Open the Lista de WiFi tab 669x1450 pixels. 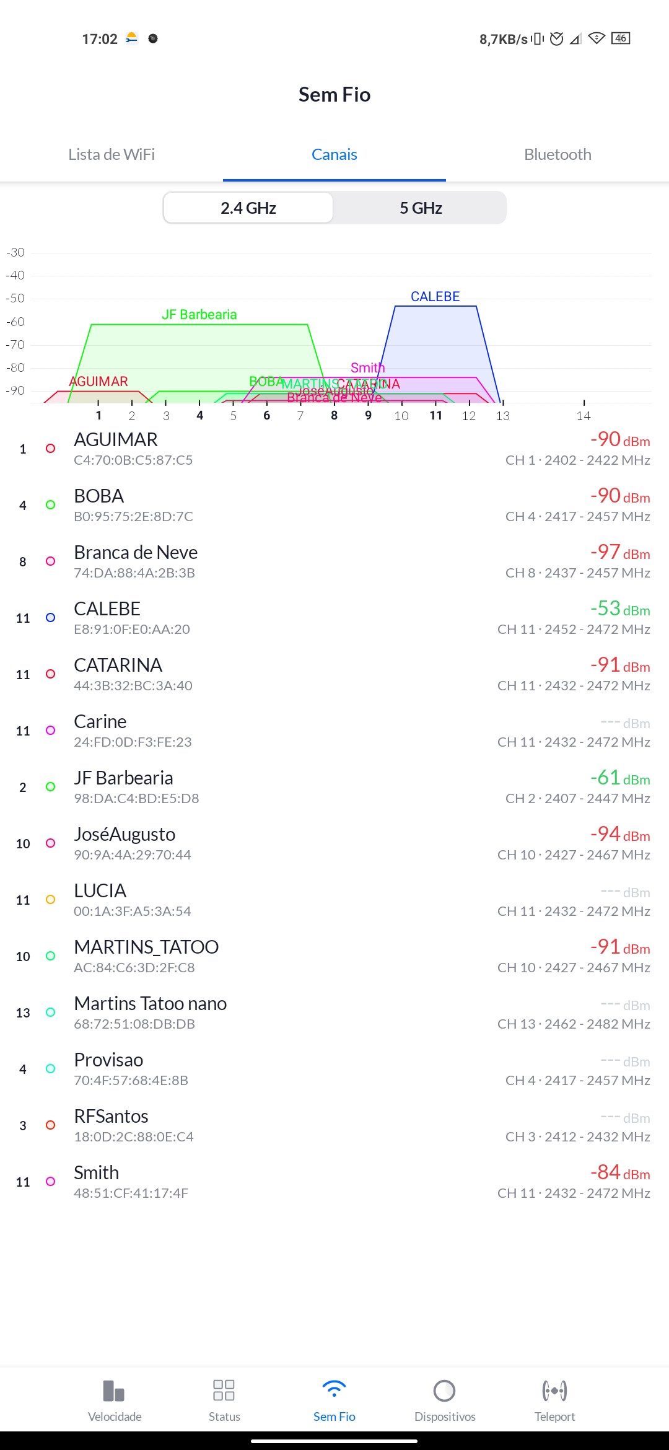coord(111,154)
